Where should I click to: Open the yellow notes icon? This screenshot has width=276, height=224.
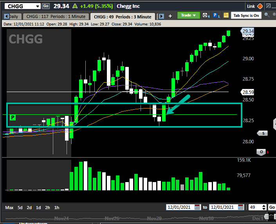coord(226,15)
